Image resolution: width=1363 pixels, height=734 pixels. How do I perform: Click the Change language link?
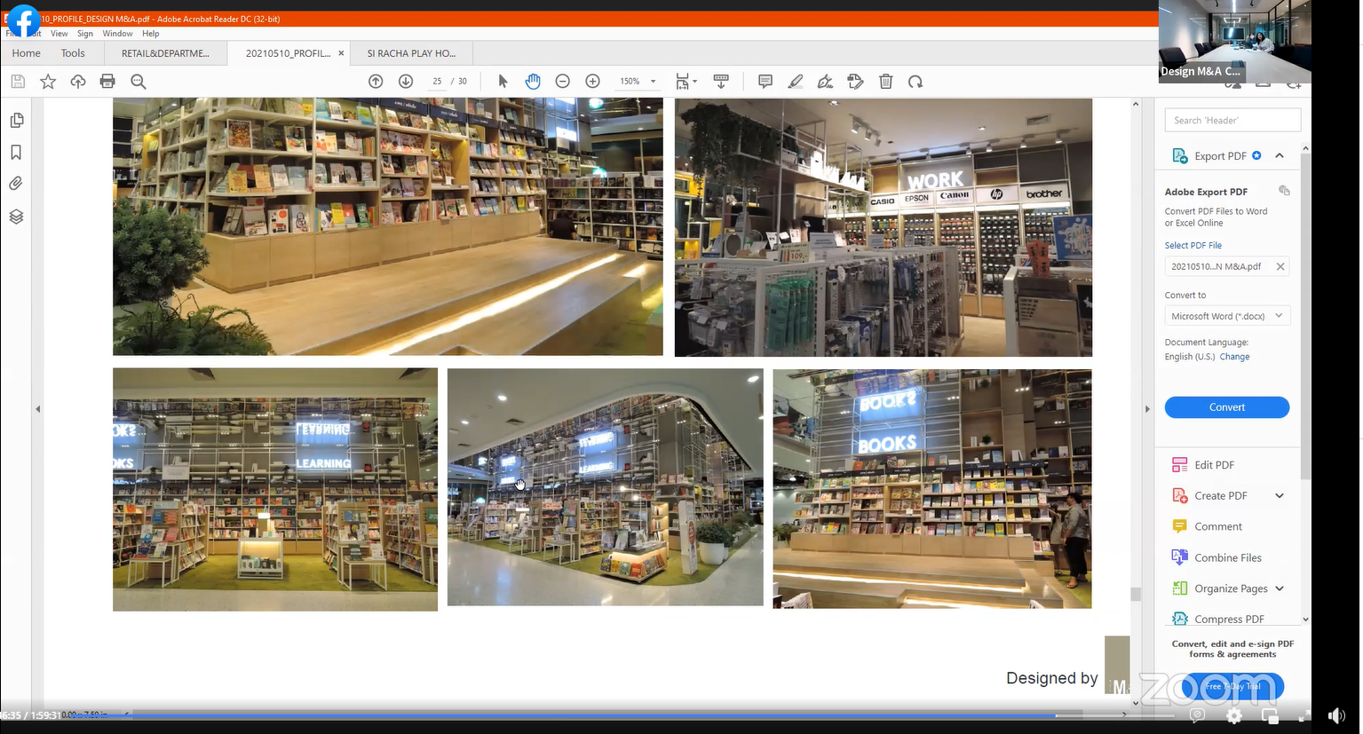click(x=1234, y=357)
